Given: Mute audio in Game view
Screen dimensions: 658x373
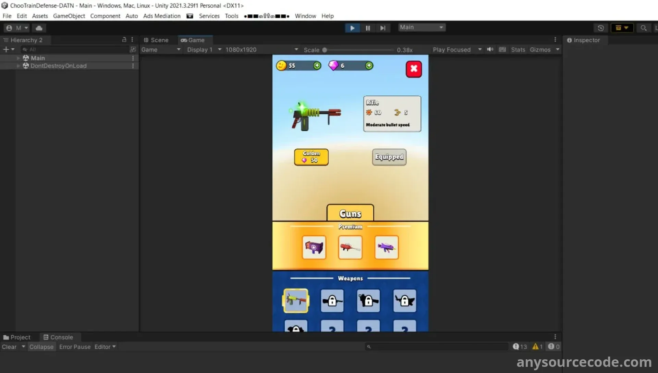Looking at the screenshot, I should [x=490, y=50].
